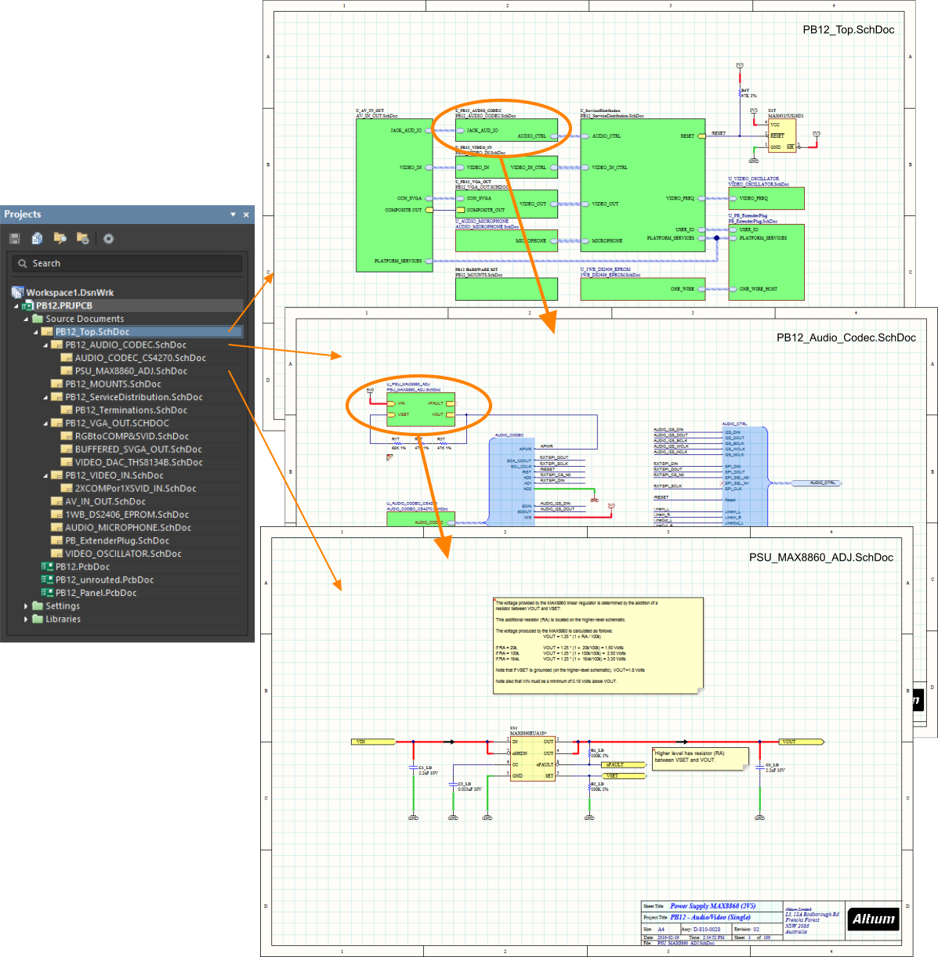Click the PB_ExtenderPlug sheet symbol in PB12_Top
This screenshot has height=957, width=938.
click(766, 262)
